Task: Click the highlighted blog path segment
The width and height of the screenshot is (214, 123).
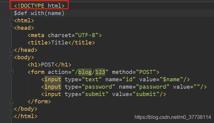Action: [x=85, y=72]
